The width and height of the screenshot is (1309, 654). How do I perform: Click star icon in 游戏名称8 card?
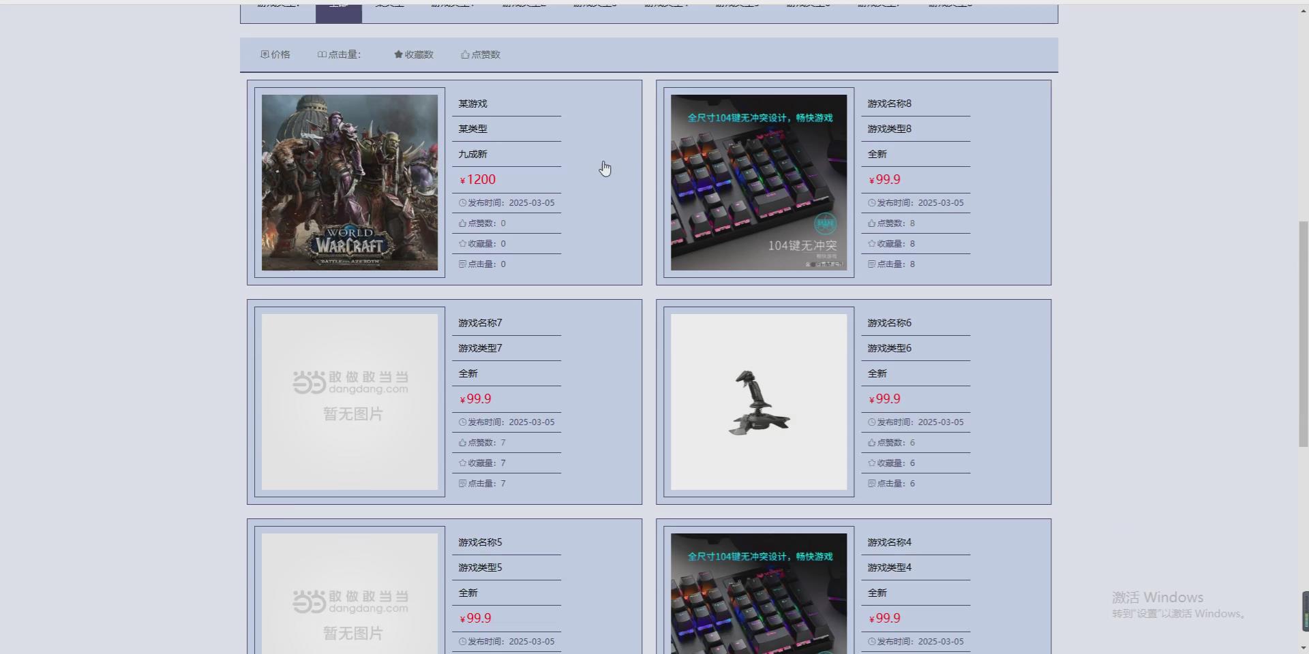click(871, 244)
